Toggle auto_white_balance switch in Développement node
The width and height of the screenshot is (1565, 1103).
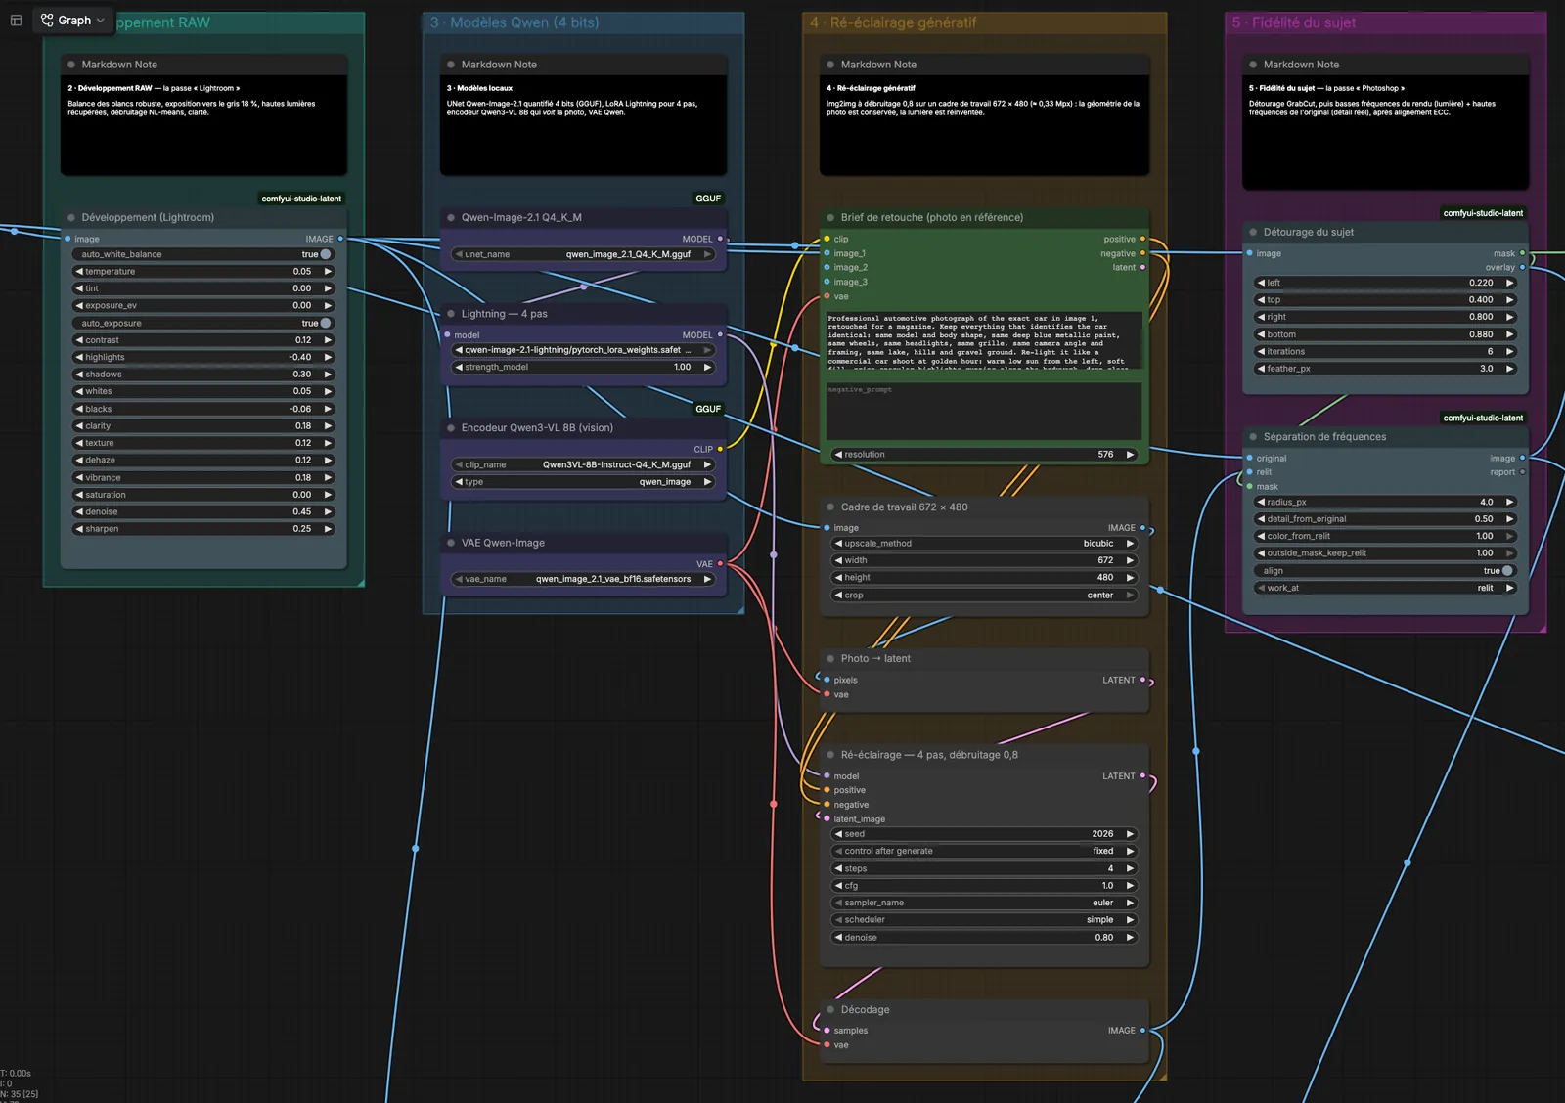click(x=326, y=254)
